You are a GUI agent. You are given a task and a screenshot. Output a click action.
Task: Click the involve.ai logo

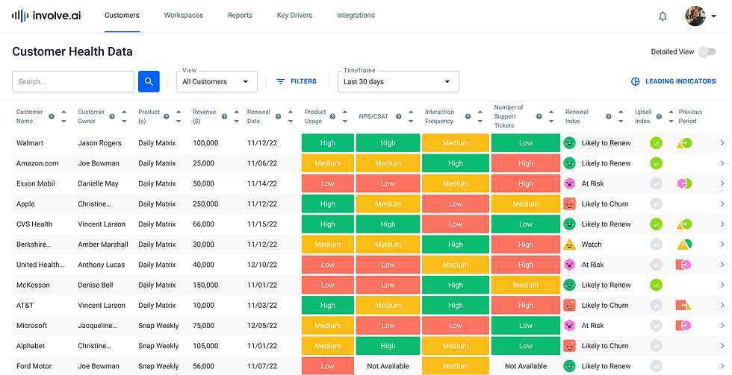[x=46, y=16]
